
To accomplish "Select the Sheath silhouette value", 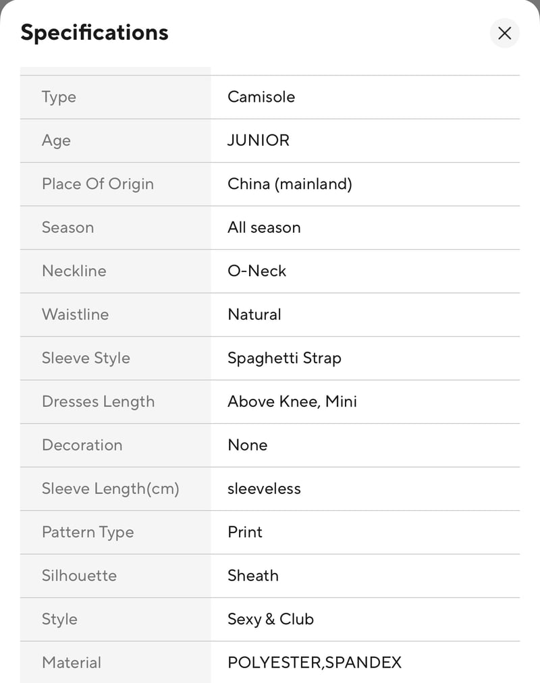I will 253,576.
